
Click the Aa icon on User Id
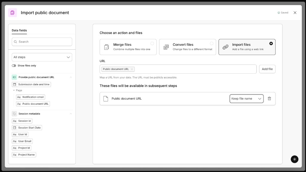click(15, 135)
